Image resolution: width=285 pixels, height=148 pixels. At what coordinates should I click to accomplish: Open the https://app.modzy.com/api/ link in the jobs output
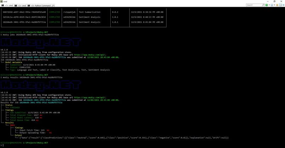90,55
